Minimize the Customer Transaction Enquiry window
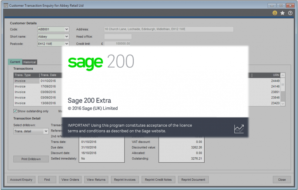This screenshot has height=190, width=298. pos(272,6)
